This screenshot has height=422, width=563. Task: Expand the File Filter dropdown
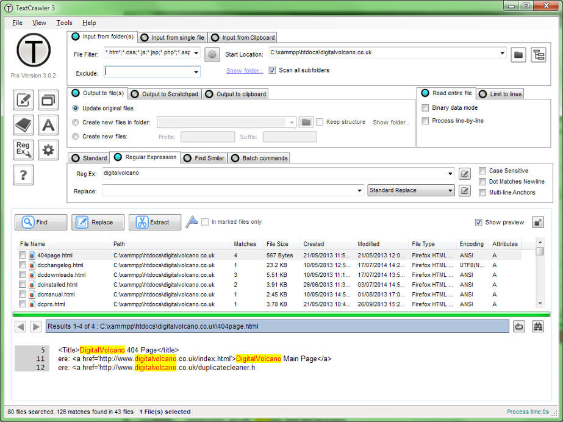(196, 53)
